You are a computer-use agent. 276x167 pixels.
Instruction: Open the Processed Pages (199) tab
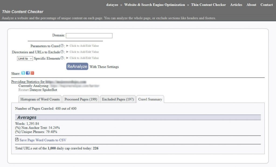(81, 99)
